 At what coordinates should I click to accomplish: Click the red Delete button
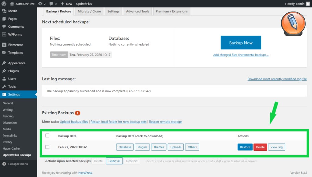pos(260,147)
